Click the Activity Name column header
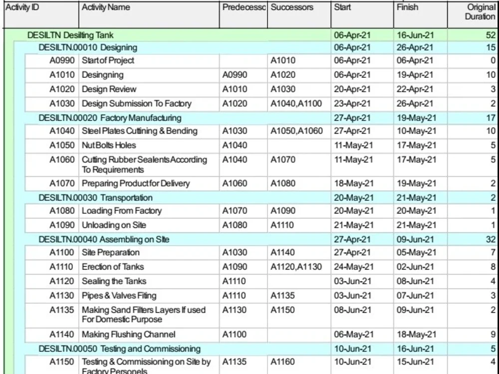The image size is (499, 374). pos(106,7)
